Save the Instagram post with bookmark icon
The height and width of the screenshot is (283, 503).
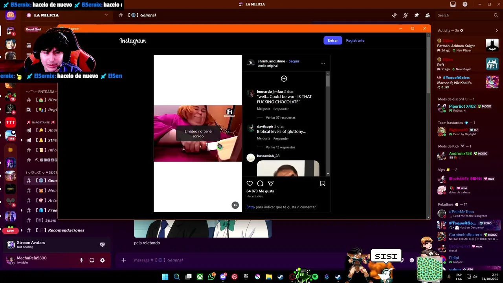tap(323, 184)
